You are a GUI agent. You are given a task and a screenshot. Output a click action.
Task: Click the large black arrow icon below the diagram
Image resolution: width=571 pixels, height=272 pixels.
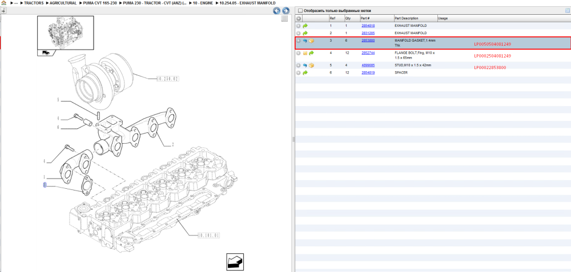pos(235,262)
